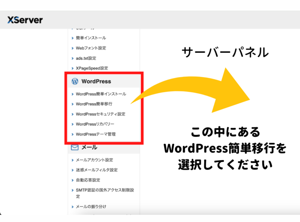Open SMTP認証の国外アクセス制限設定 link
The width and height of the screenshot is (300, 222).
coord(105,193)
